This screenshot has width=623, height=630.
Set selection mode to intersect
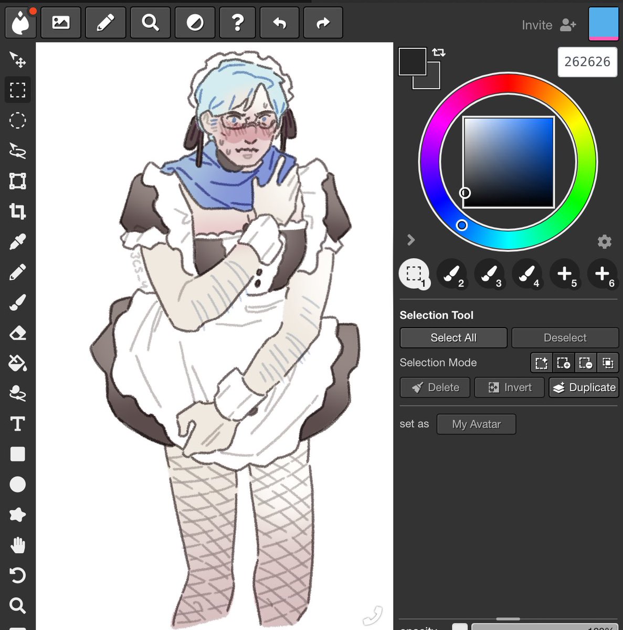click(x=608, y=363)
